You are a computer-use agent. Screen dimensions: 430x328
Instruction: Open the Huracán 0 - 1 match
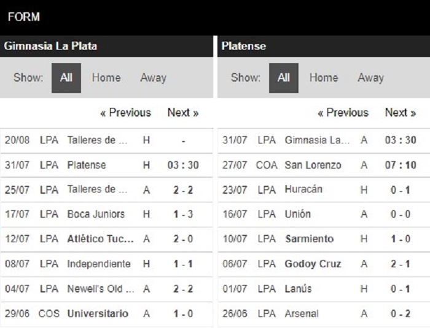tap(324, 189)
